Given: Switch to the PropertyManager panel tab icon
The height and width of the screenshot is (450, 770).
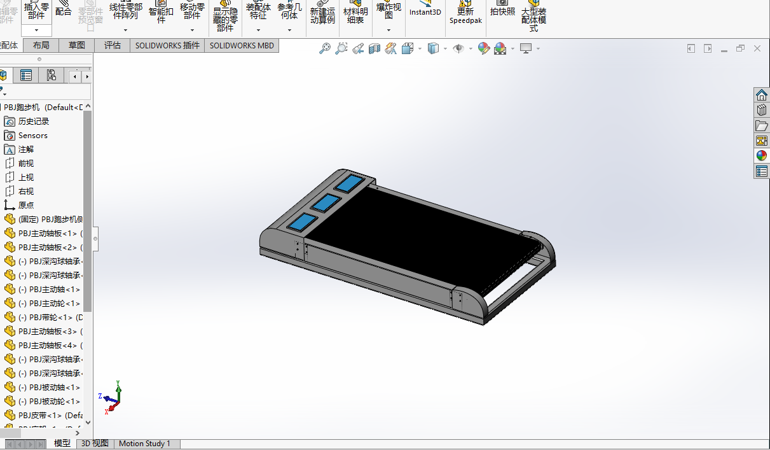Looking at the screenshot, I should 26,76.
